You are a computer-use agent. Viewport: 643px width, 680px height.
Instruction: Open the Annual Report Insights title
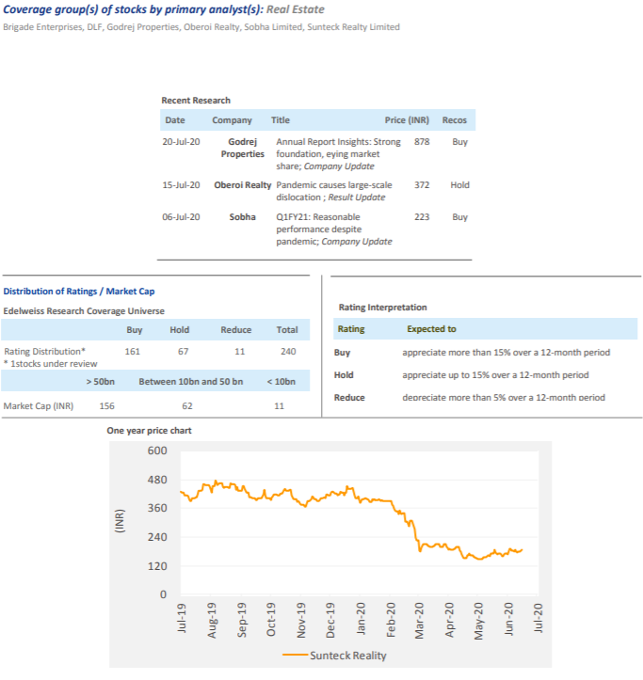338,153
